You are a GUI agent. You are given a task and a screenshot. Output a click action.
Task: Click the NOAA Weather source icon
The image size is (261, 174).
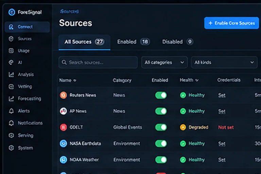(63, 160)
